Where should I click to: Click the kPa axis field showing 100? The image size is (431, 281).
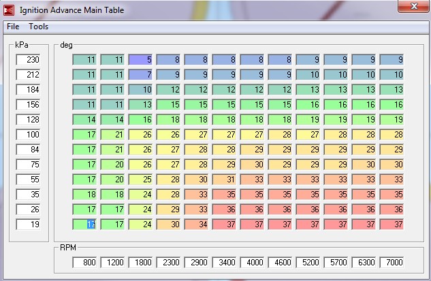point(28,135)
